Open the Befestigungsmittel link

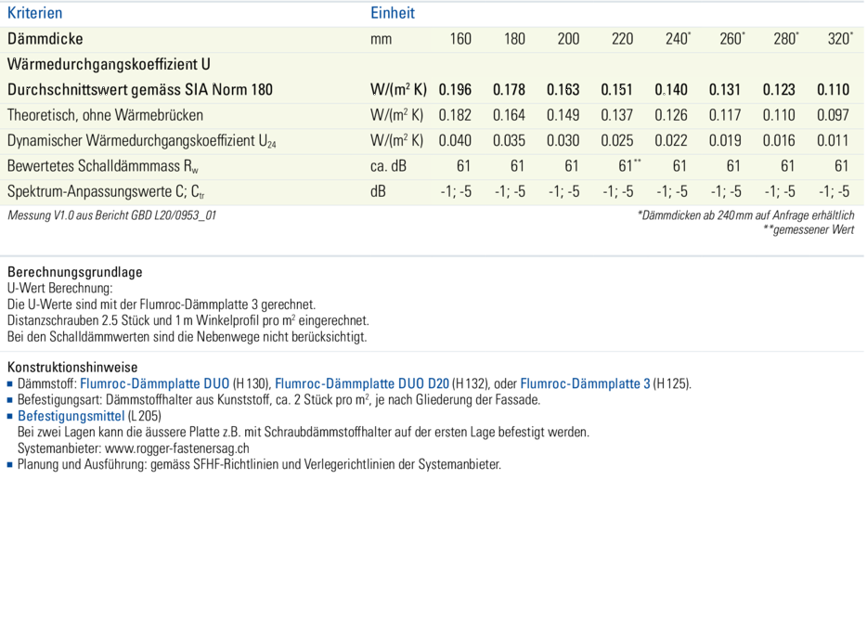[x=71, y=416]
